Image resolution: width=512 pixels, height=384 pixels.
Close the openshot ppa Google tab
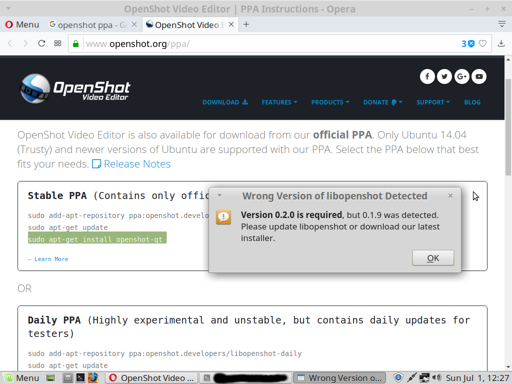click(x=134, y=24)
